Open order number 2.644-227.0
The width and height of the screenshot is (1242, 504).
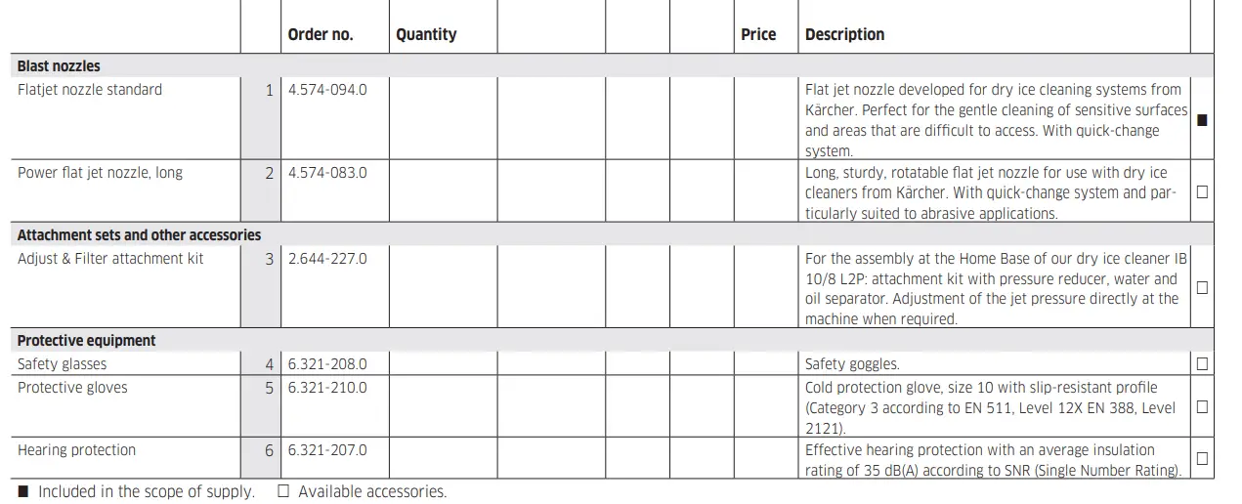tap(327, 259)
